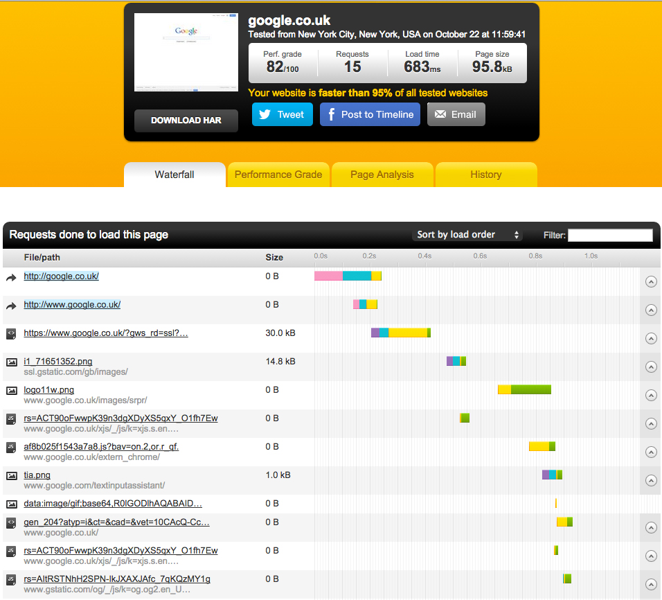
Task: Open the data:image/gif;base64 link
Action: tap(113, 503)
